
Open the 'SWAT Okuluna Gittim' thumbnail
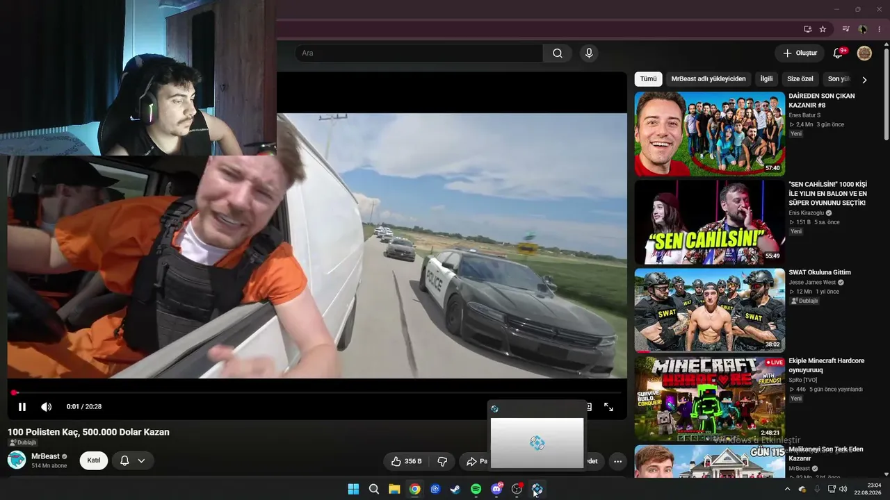(709, 310)
